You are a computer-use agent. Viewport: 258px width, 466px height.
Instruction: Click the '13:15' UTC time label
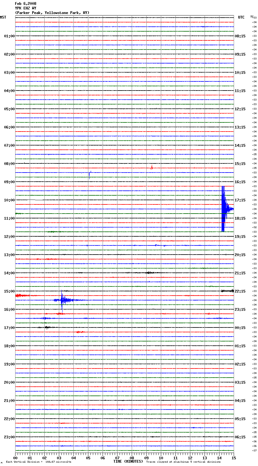(240, 127)
